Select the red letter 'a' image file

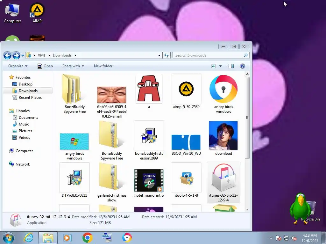click(x=149, y=89)
